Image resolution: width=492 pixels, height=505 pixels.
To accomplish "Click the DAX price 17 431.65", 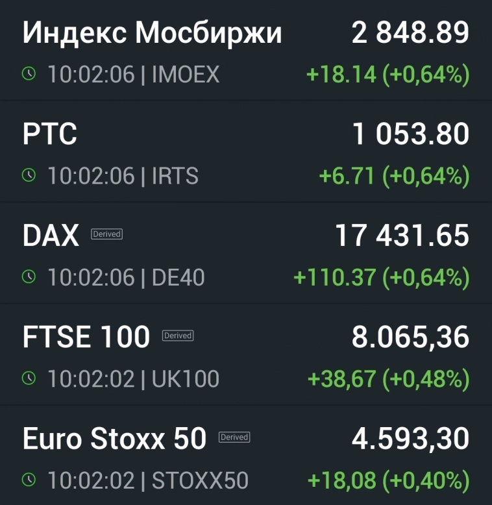I will pos(402,236).
